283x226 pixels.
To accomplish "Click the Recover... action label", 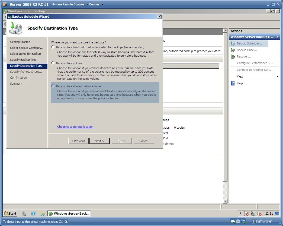I will tap(244, 56).
